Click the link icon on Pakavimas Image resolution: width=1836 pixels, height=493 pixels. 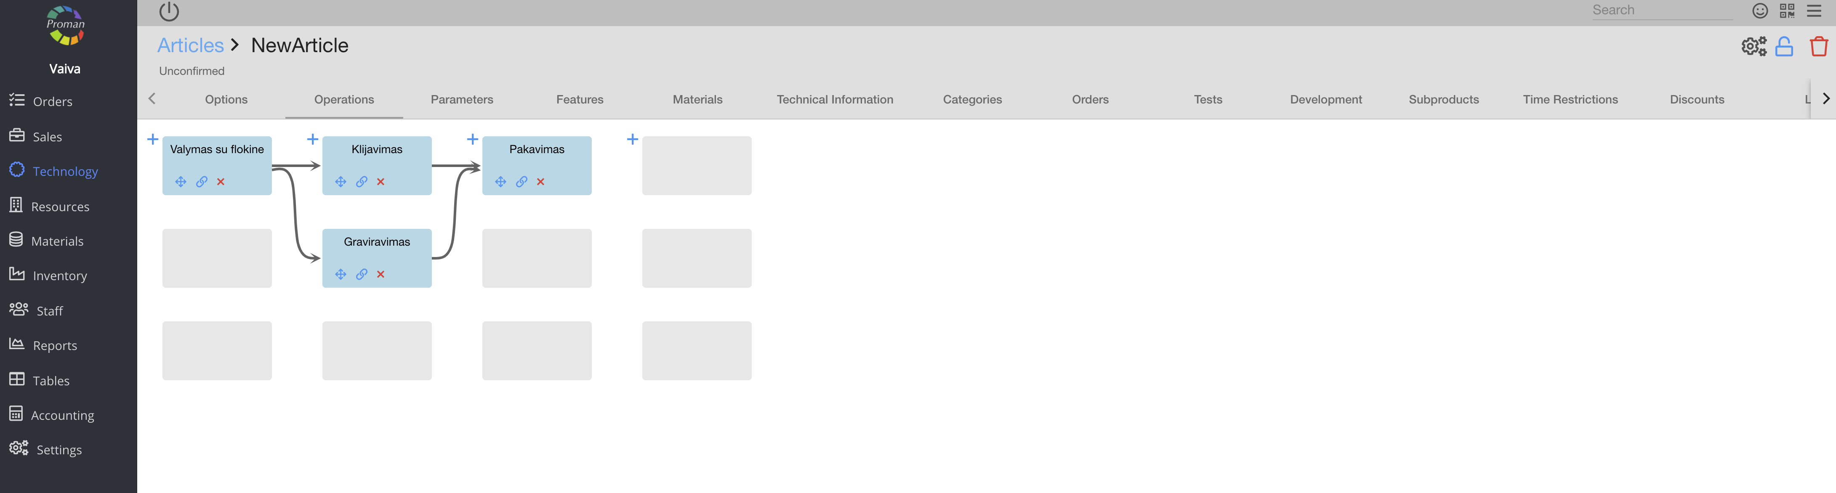[x=522, y=182]
